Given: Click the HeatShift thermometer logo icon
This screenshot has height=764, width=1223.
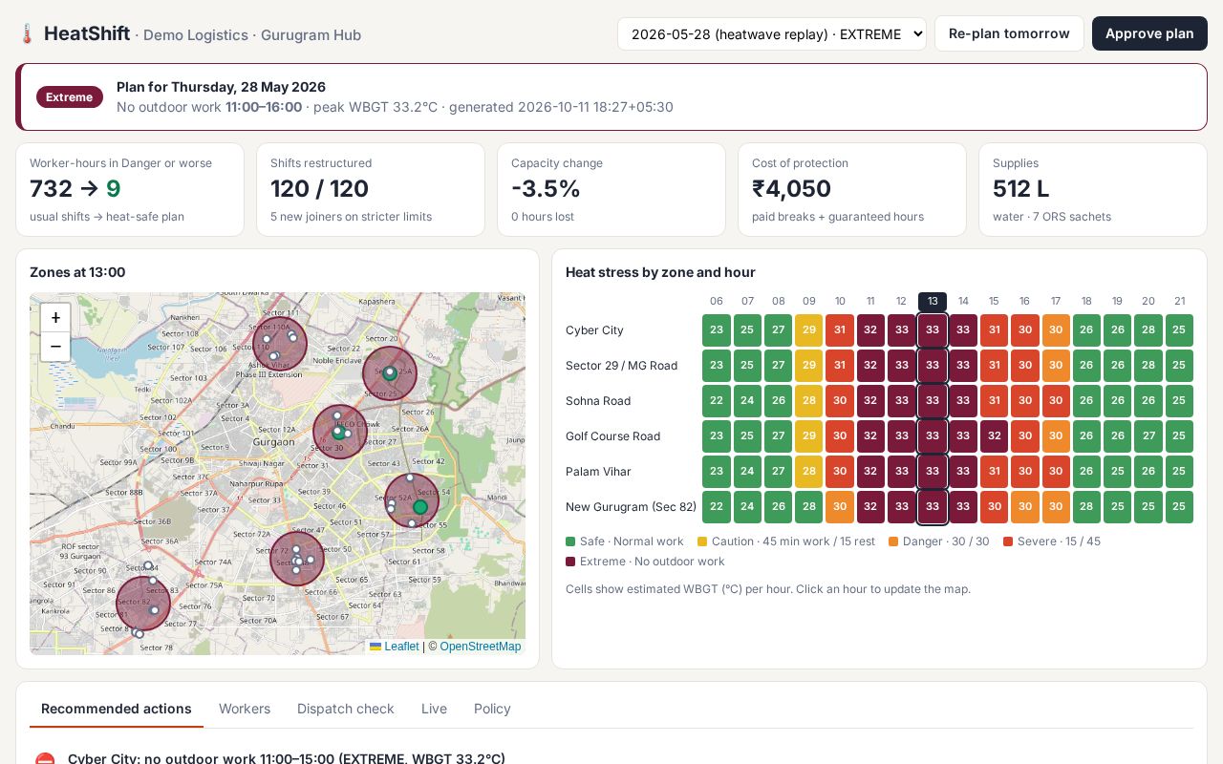Looking at the screenshot, I should click(26, 34).
